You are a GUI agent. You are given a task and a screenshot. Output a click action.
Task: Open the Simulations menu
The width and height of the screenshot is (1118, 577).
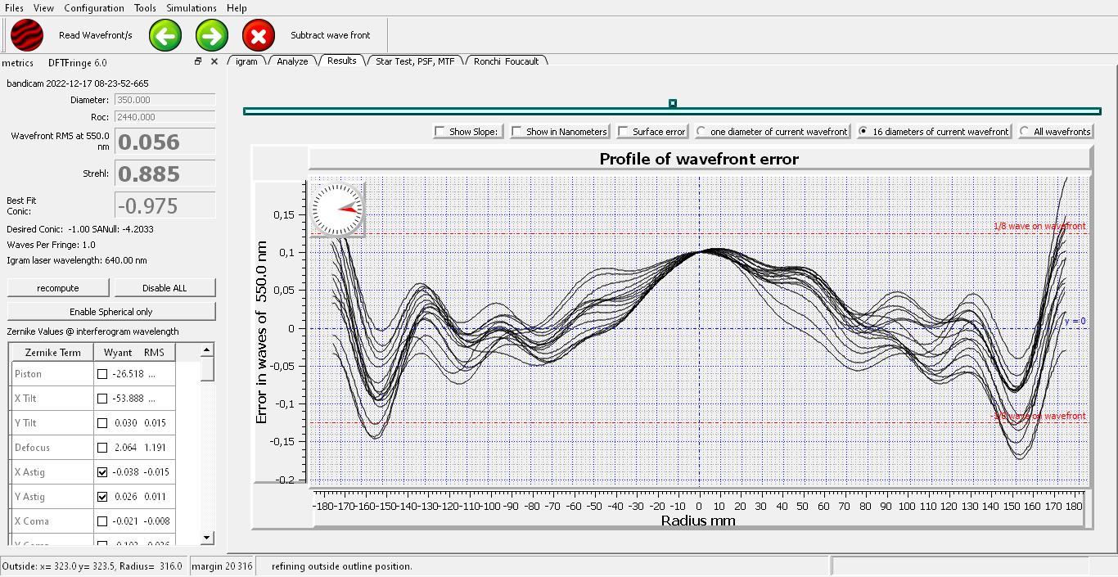click(192, 8)
